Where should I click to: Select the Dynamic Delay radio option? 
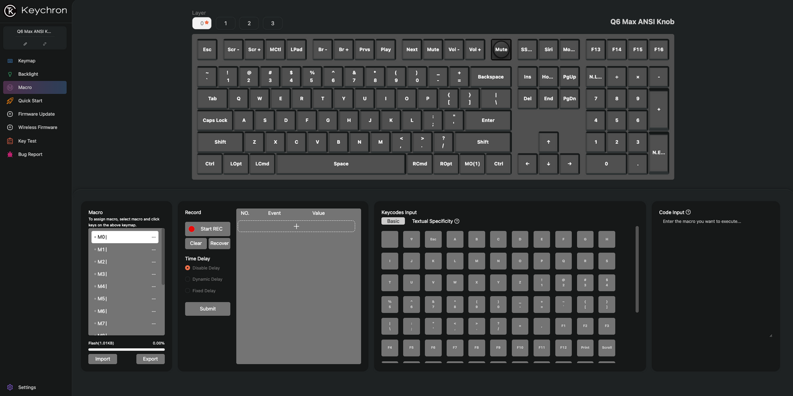tap(188, 279)
